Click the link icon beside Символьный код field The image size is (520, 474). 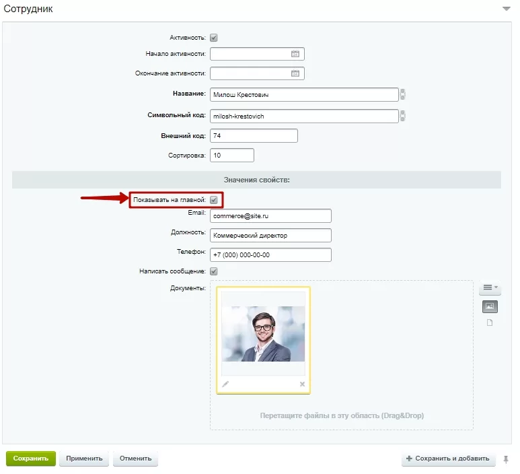pyautogui.click(x=402, y=116)
